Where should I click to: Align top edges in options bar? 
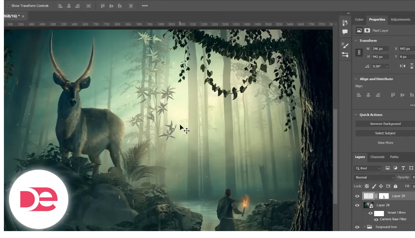pos(103,6)
